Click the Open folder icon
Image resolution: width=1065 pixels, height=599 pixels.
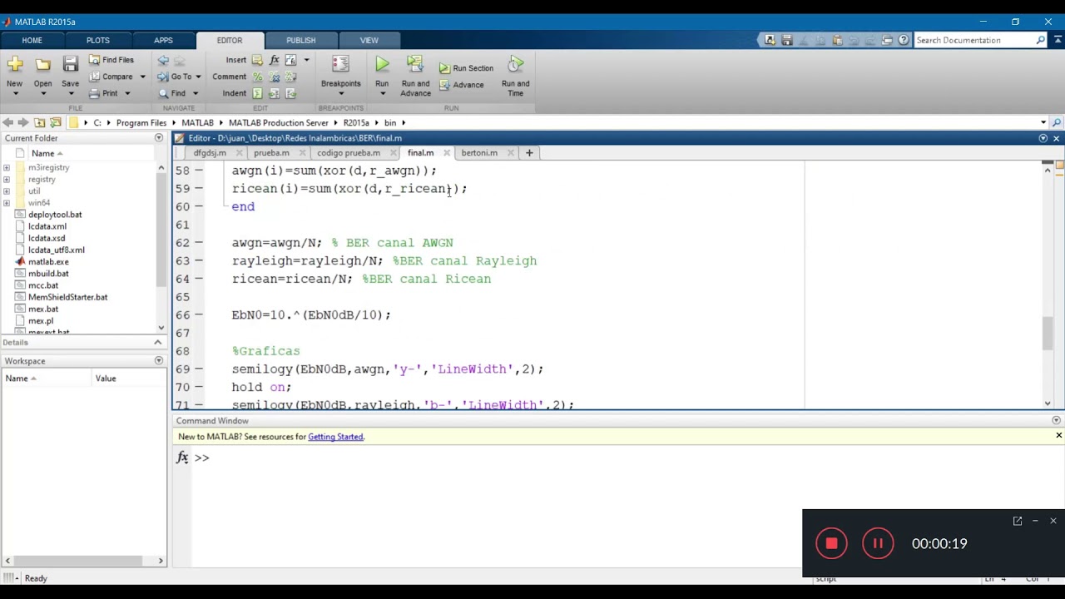tap(42, 64)
